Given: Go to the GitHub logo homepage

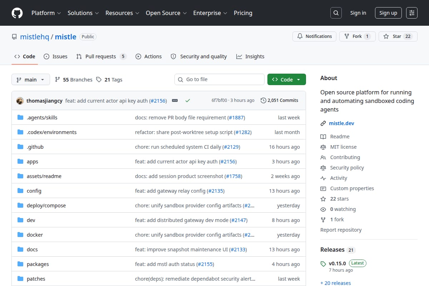Looking at the screenshot, I should tap(17, 13).
